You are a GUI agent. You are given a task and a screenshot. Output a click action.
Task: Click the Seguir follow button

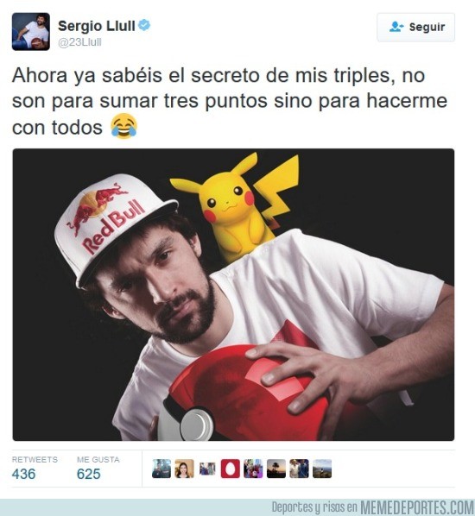click(415, 28)
